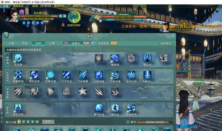
Task: Select the 三才化生 skill icon
Action: 67,75
